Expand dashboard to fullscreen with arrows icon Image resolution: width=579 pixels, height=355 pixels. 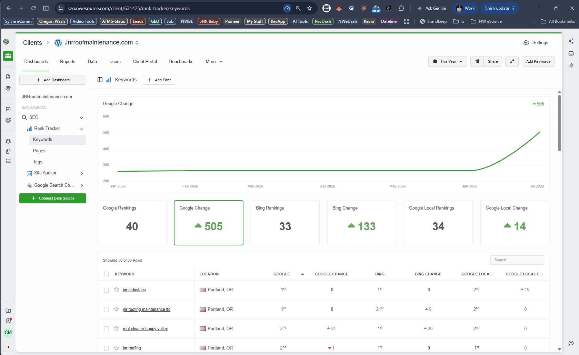pyautogui.click(x=512, y=61)
